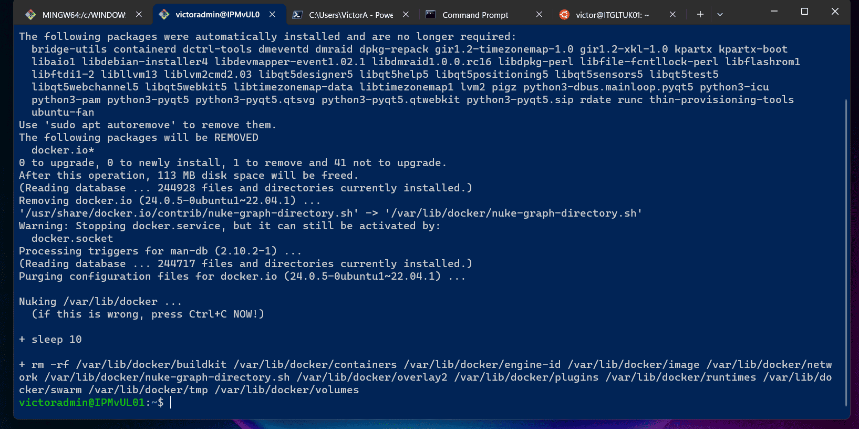
Task: Click the 'sleep 10' line
Action: pyautogui.click(x=50, y=339)
